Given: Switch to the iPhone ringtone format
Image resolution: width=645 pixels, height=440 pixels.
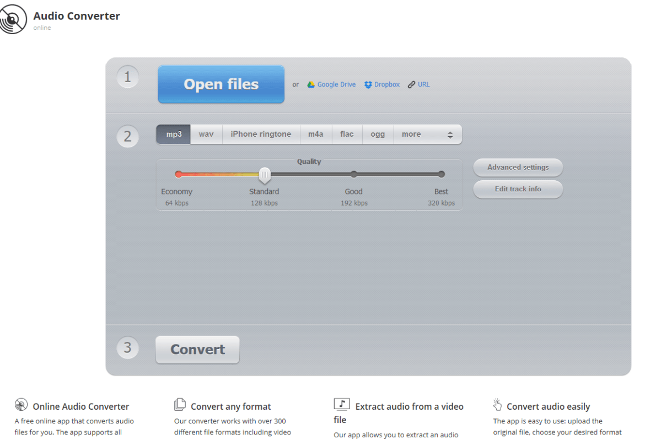Looking at the screenshot, I should pos(261,134).
